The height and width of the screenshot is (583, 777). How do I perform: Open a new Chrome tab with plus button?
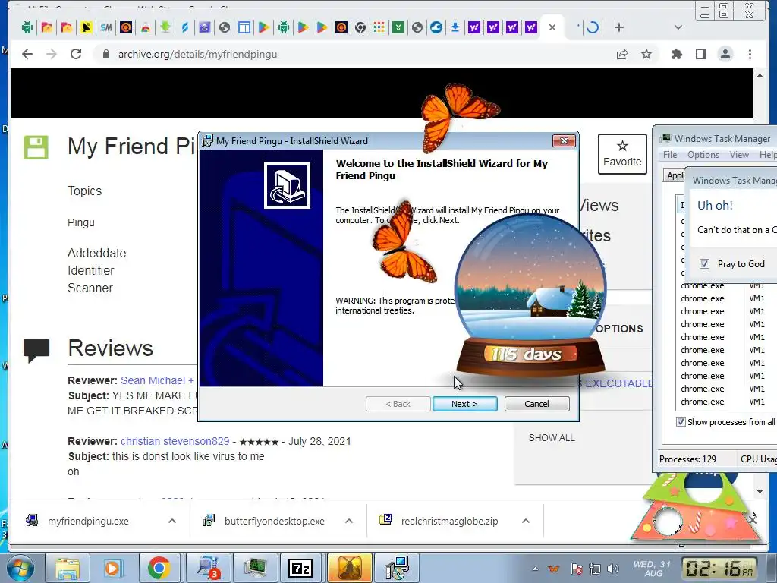[x=619, y=27]
